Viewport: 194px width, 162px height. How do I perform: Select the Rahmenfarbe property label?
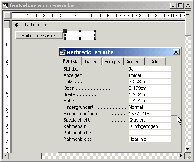coord(77,133)
